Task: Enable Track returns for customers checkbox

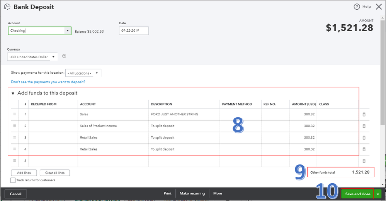Action: (13, 180)
